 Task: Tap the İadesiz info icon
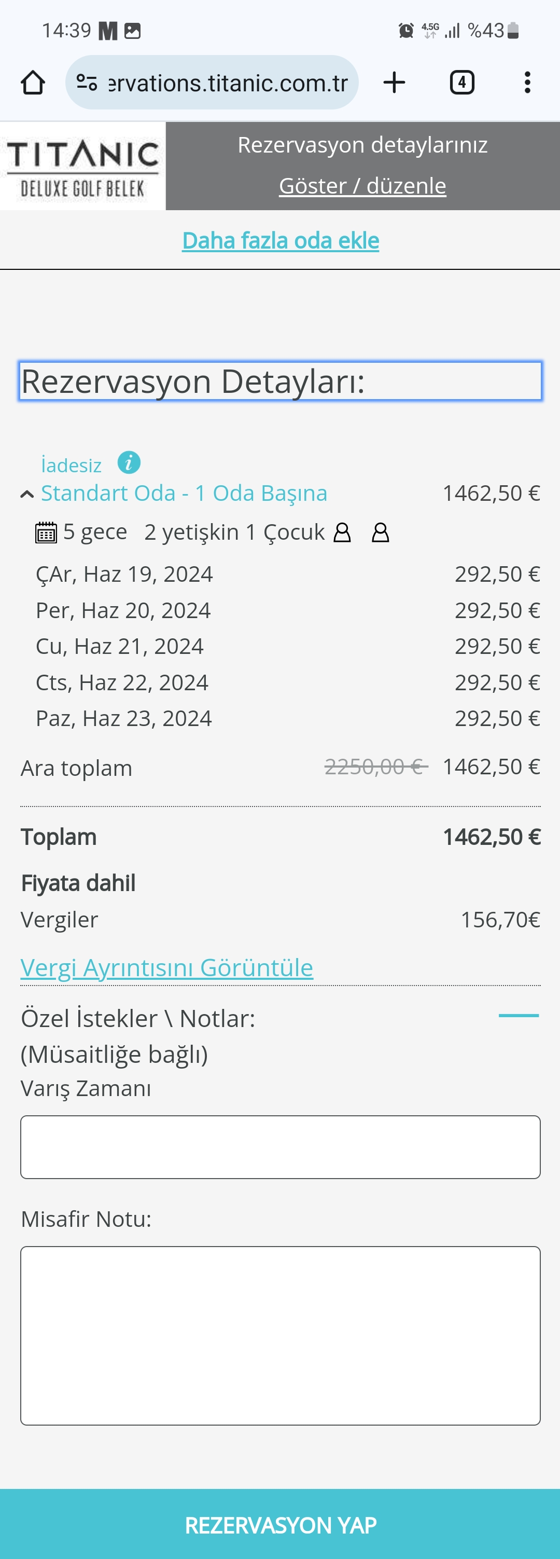click(x=129, y=463)
